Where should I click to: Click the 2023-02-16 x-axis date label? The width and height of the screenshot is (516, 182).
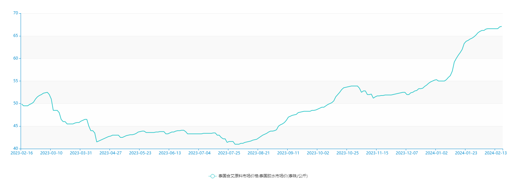[22, 153]
